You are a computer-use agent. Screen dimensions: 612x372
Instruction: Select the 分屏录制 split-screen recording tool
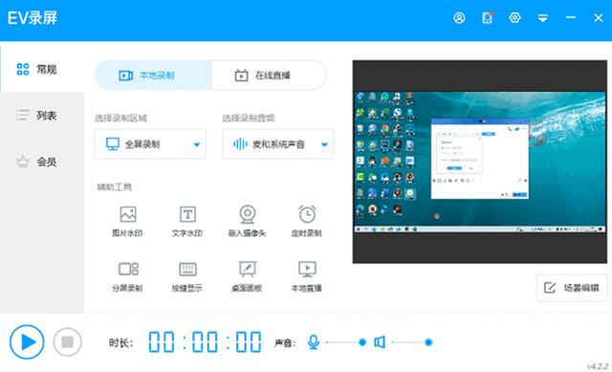127,276
